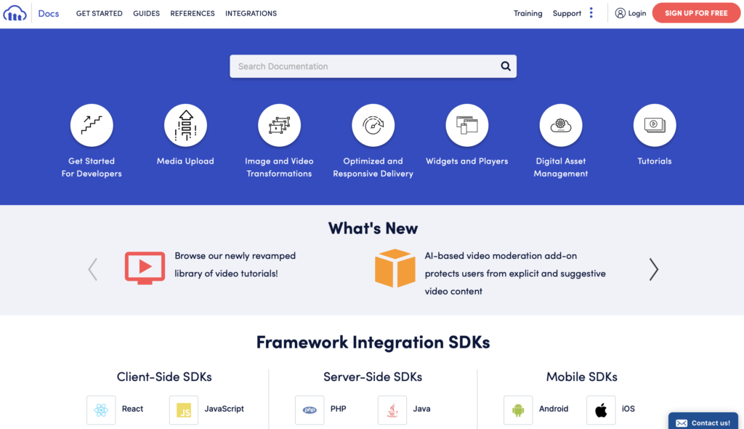Click the JavaScript text link
Screen dimensions: 744x429
[x=224, y=409]
